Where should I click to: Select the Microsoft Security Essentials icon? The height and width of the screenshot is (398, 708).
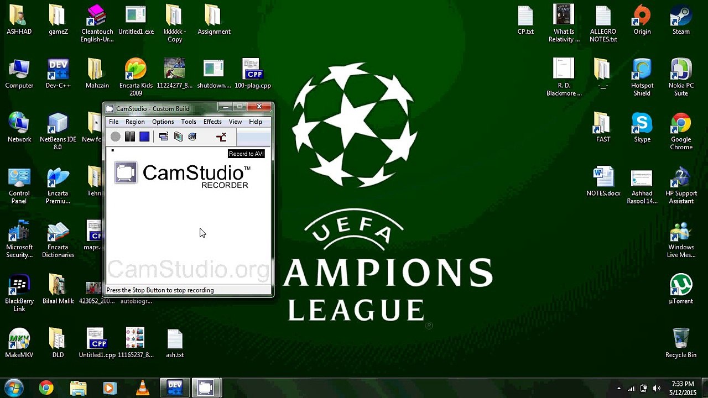[x=19, y=239]
